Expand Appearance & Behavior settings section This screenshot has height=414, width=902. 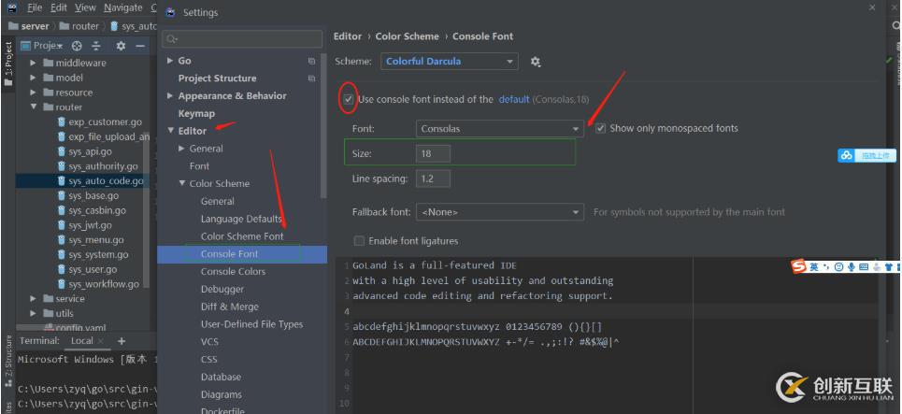point(170,96)
